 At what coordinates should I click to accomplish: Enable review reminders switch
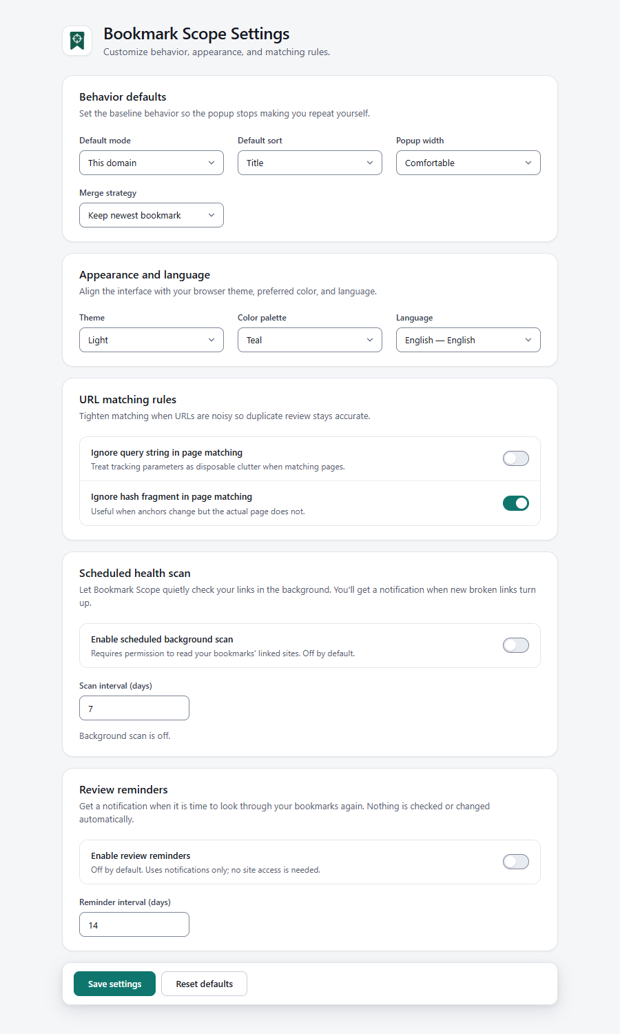[x=516, y=862]
